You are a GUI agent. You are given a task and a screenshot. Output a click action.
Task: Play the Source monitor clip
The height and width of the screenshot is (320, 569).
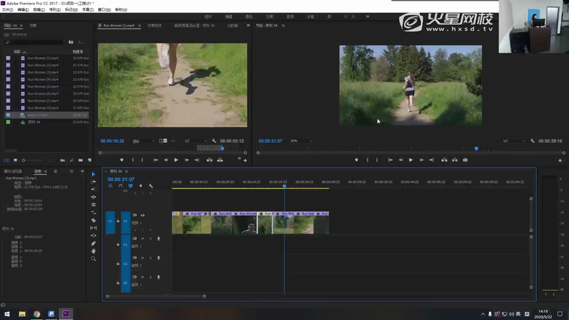(x=176, y=160)
